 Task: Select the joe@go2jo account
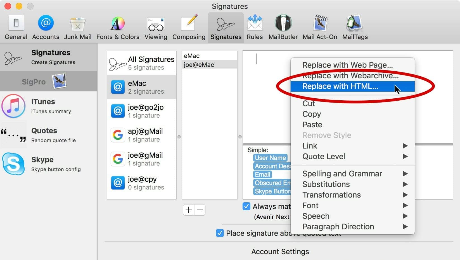click(x=142, y=111)
